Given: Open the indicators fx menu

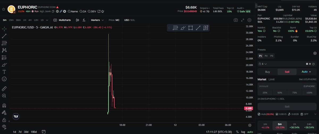Looking at the screenshot, I should click(84, 20).
